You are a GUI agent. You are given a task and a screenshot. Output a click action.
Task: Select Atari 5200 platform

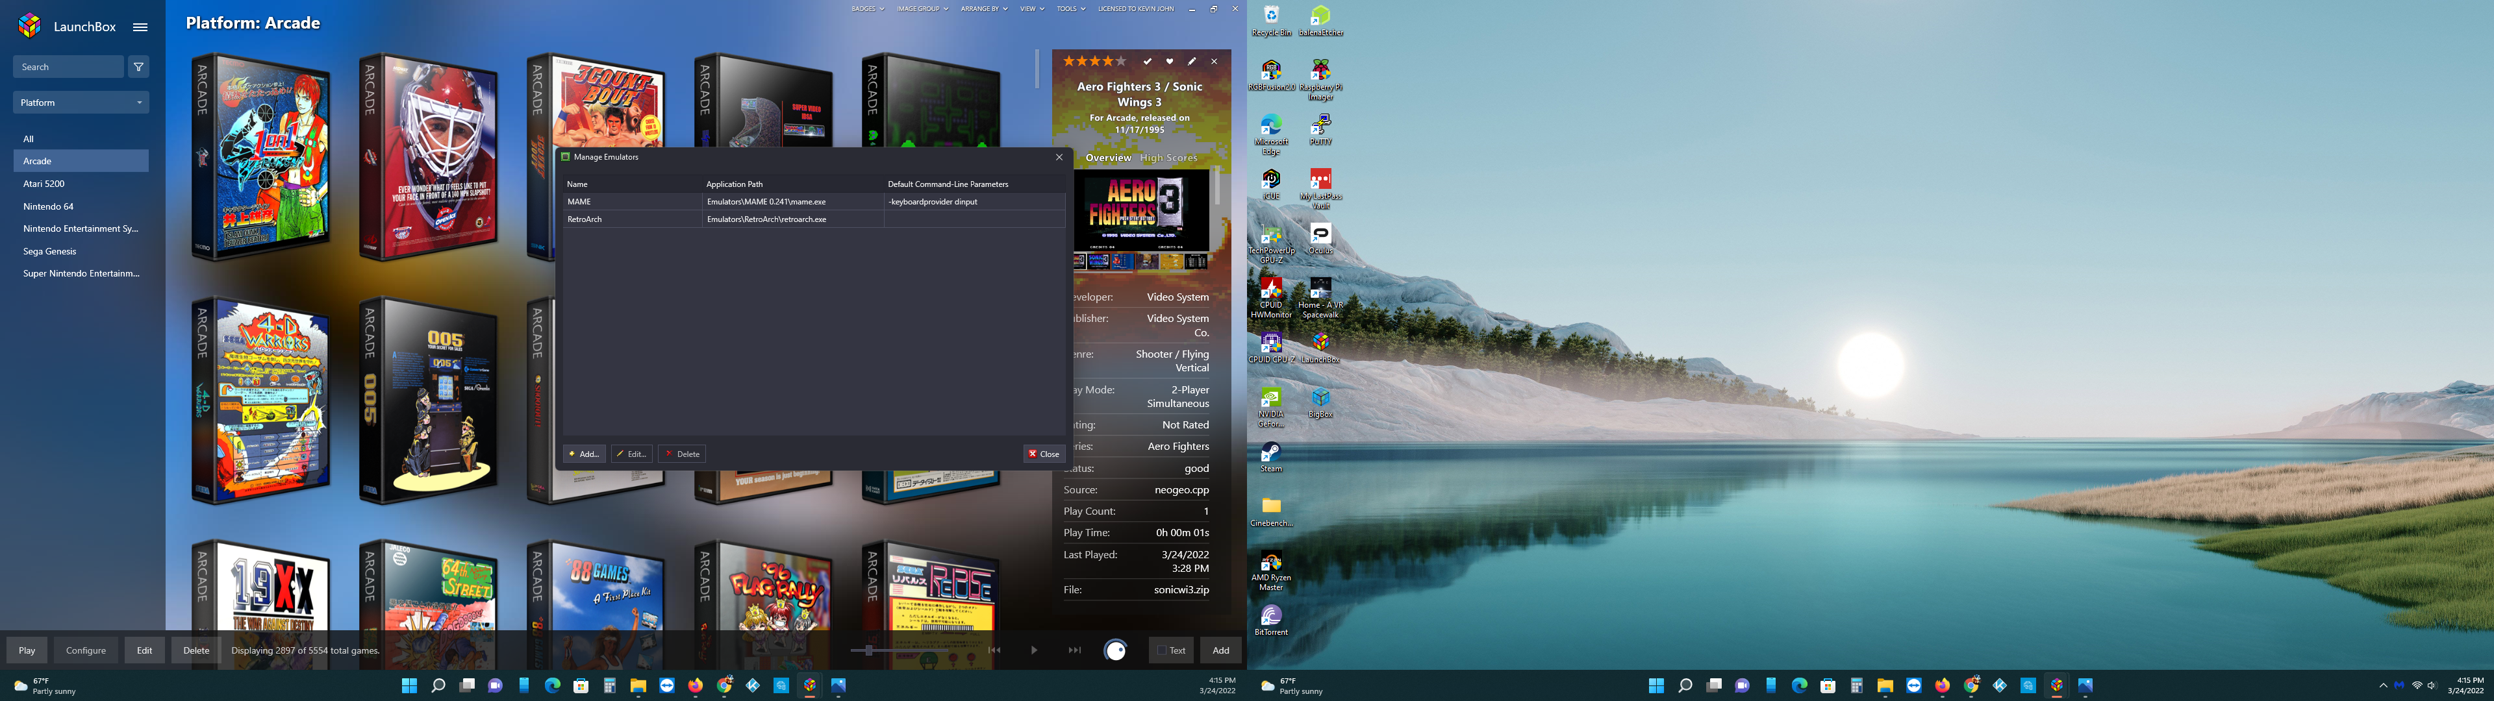click(x=81, y=184)
